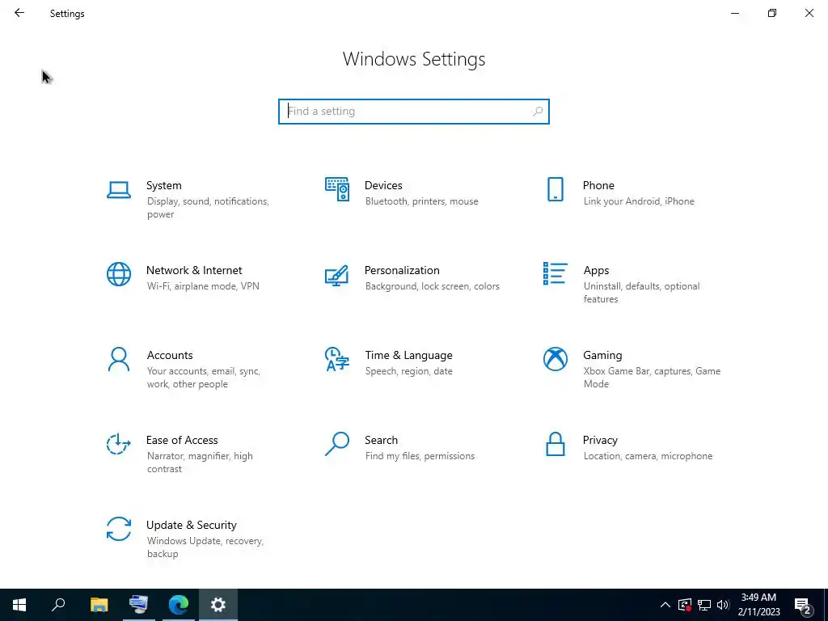828x621 pixels.
Task: Open the Update & Security arrows icon
Action: click(119, 529)
